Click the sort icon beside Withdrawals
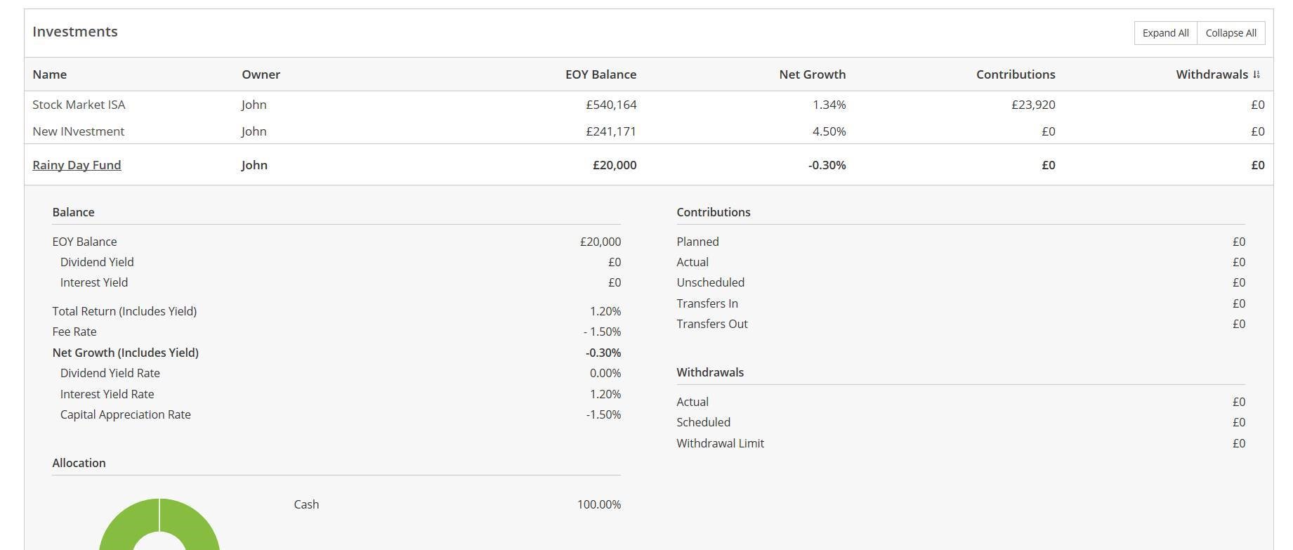Viewport: 1293px width, 550px height. [x=1256, y=74]
